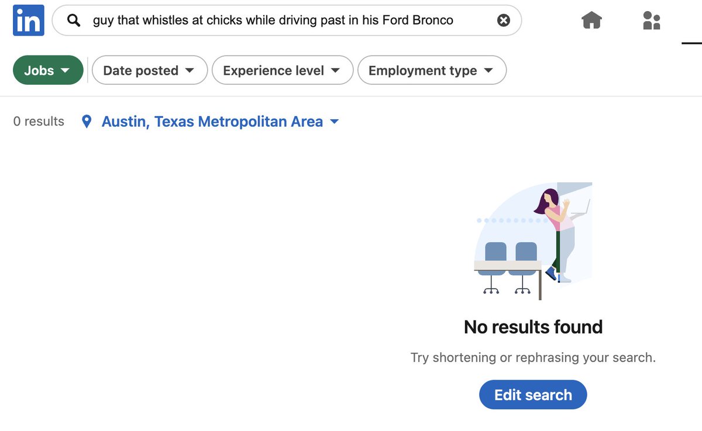The height and width of the screenshot is (431, 702).
Task: Click the Edit search button
Action: pyautogui.click(x=533, y=395)
